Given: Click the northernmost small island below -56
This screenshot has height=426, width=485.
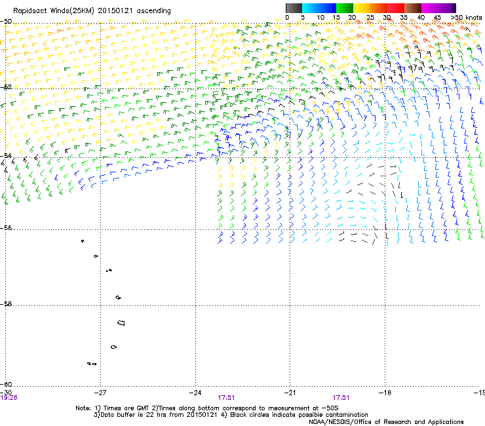Looking at the screenshot, I should [x=83, y=241].
